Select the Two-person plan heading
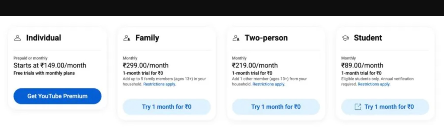The height and width of the screenshot is (130, 444). [x=266, y=38]
